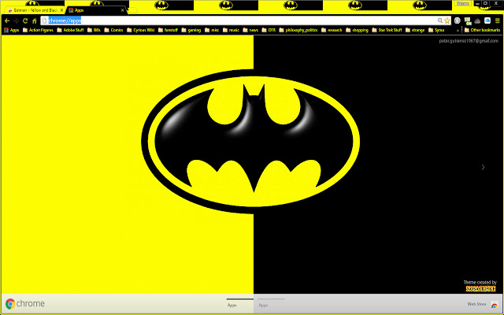This screenshot has width=504, height=315.
Task: Close the Batman - Yellow and Black tab
Action: pos(61,10)
